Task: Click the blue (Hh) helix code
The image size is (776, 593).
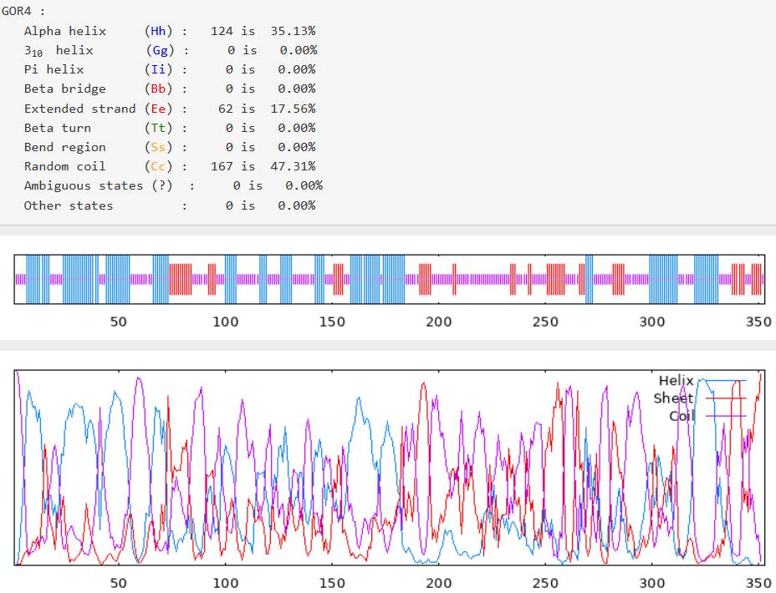Action: click(x=158, y=31)
